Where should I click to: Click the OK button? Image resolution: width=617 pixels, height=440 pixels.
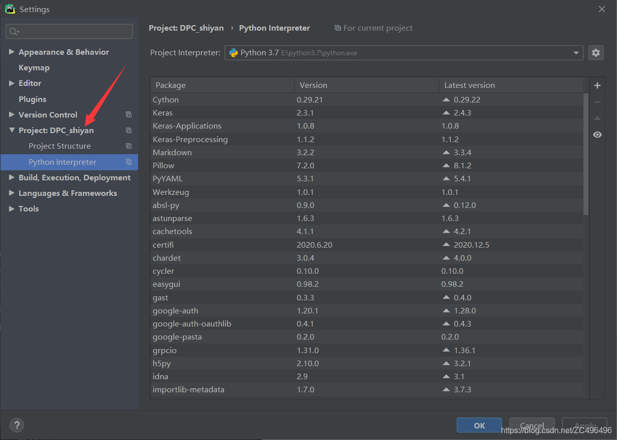(479, 425)
